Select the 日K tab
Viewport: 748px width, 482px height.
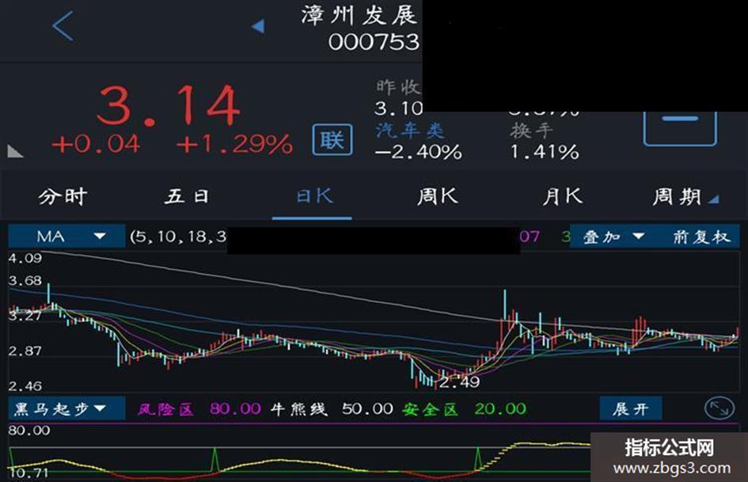tap(313, 195)
